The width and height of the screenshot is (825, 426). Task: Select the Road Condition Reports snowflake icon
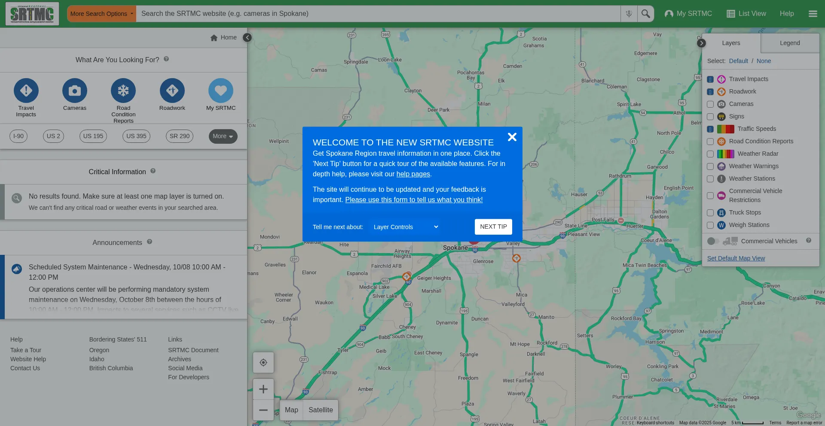click(x=123, y=91)
